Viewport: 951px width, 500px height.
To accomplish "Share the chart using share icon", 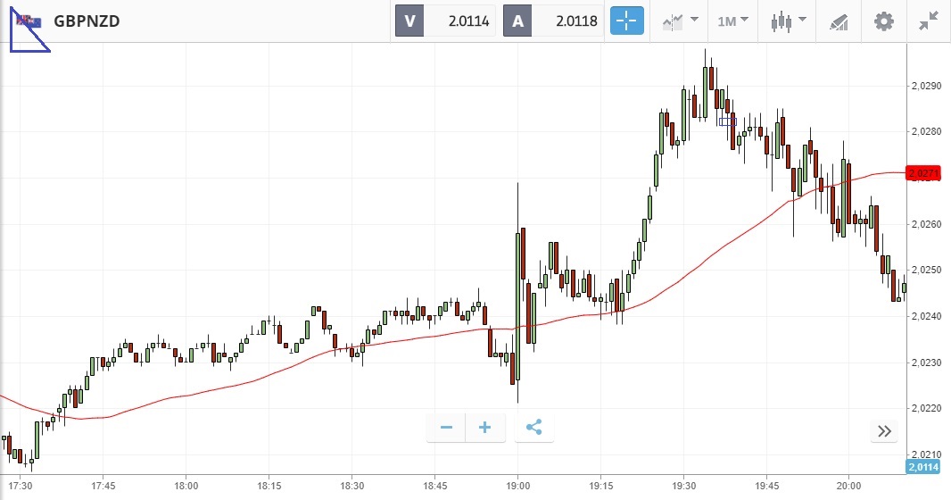I will pyautogui.click(x=533, y=428).
